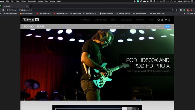
Task: Expand the hidden bookmarks overflow chevron
Action: pyautogui.click(x=184, y=13)
